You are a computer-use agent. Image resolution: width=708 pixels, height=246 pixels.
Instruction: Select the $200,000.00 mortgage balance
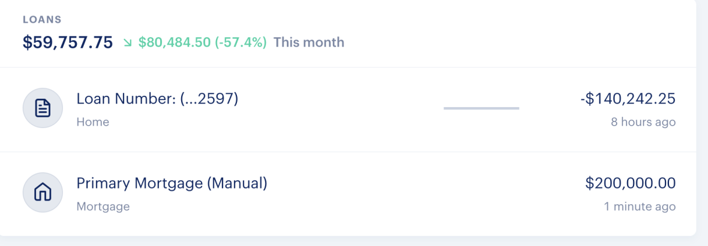(x=630, y=183)
